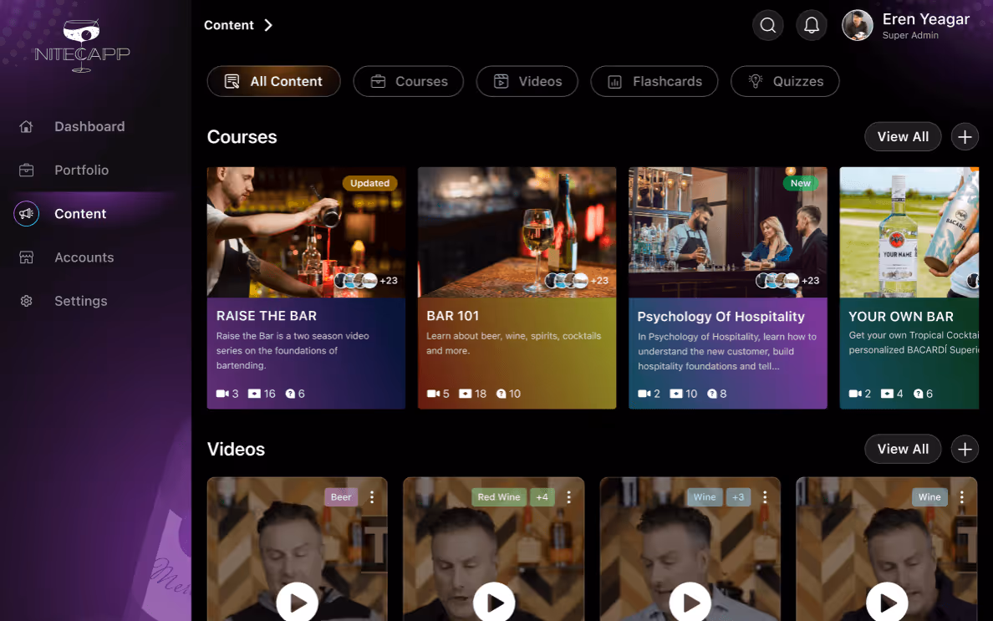Viewport: 993px width, 621px height.
Task: Switch to the Quizzes tab
Action: (x=785, y=81)
